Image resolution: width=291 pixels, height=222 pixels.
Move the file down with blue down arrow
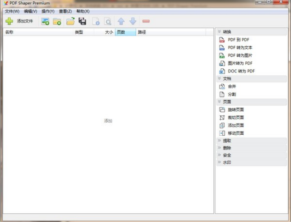point(133,21)
